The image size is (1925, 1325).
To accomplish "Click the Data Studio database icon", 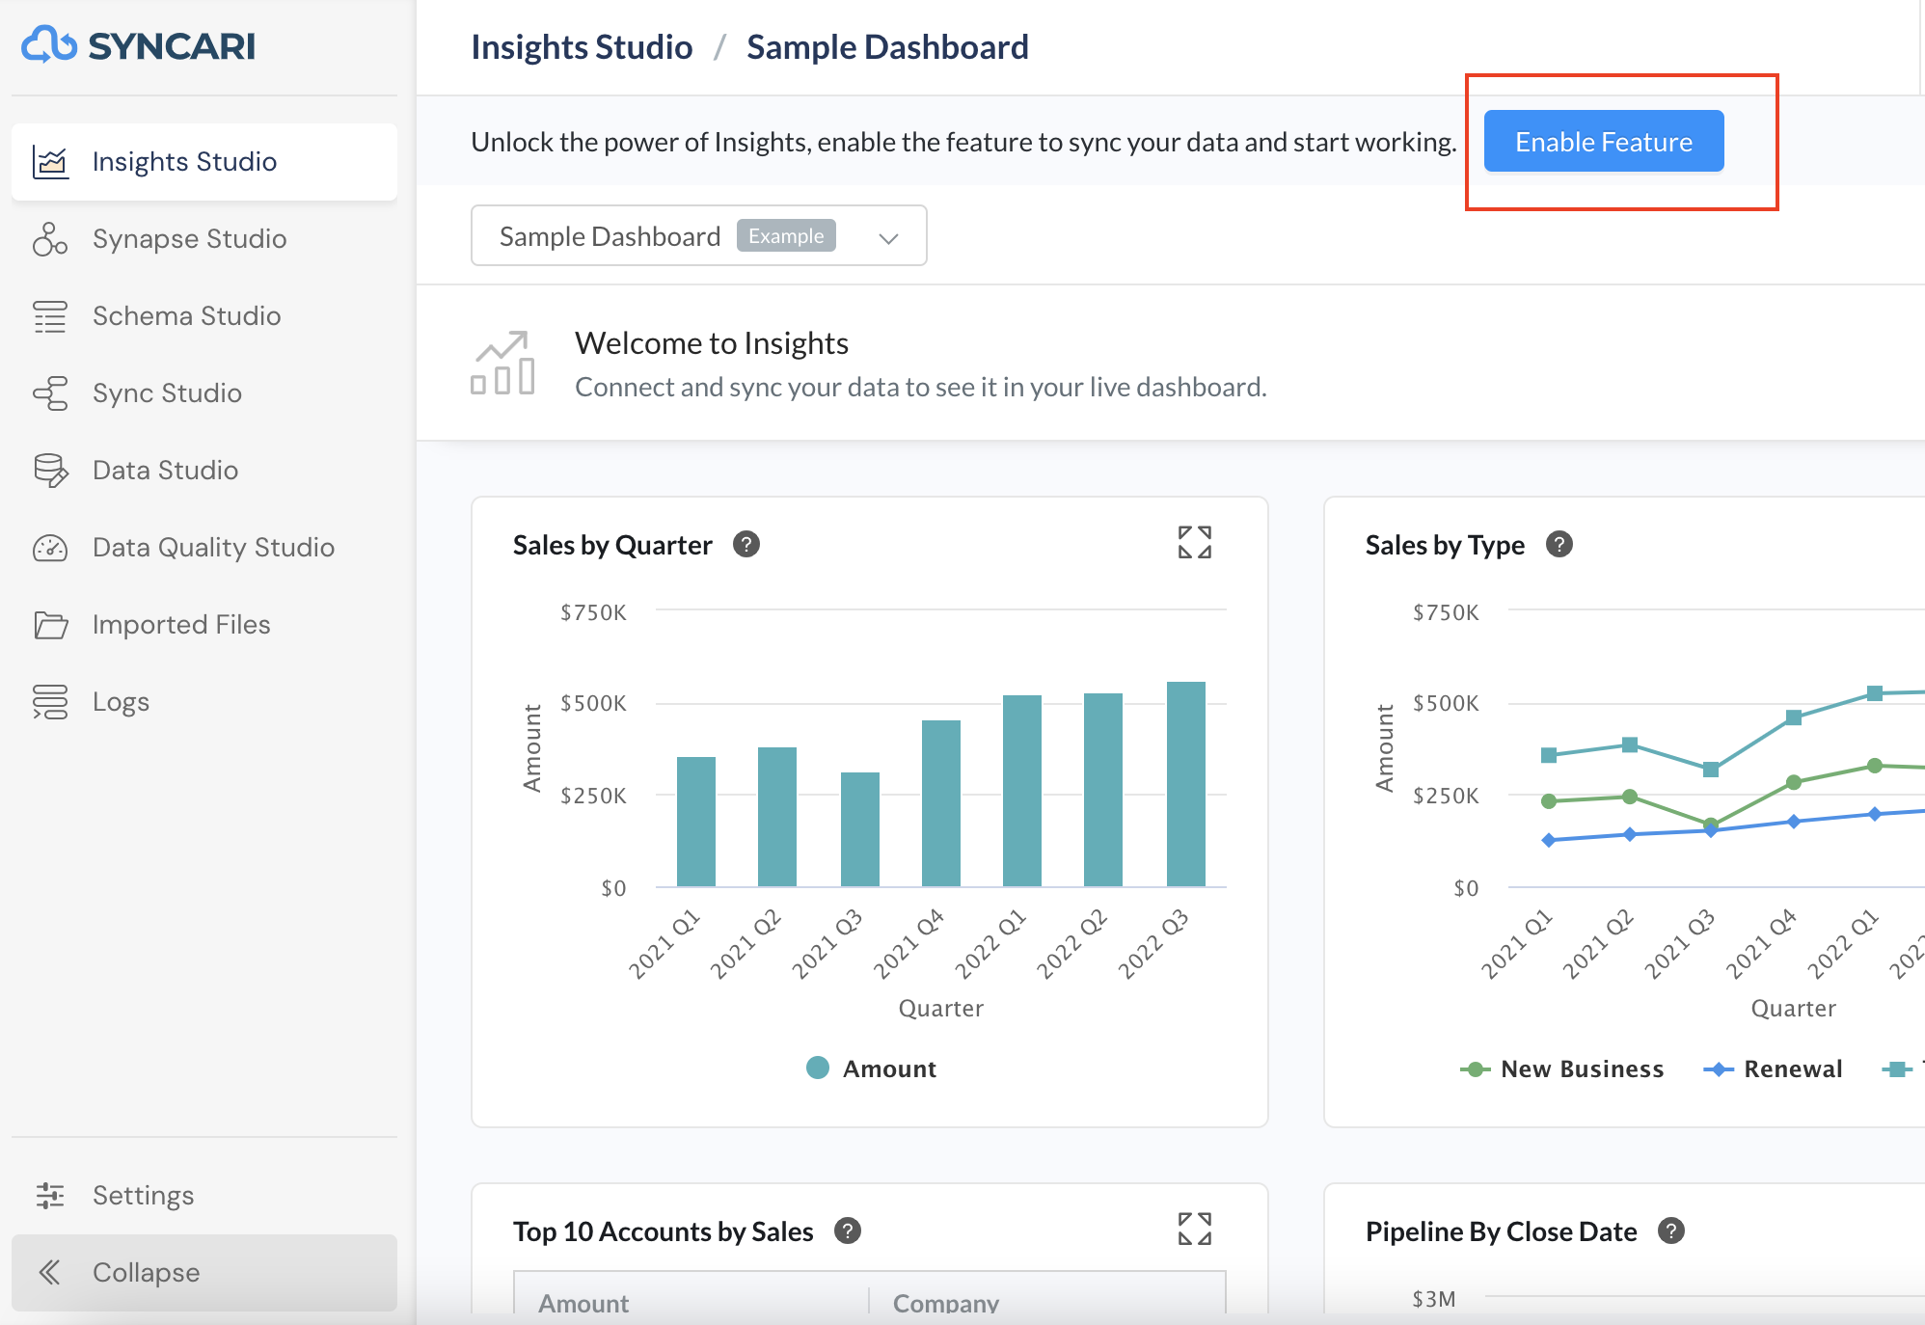I will (50, 470).
